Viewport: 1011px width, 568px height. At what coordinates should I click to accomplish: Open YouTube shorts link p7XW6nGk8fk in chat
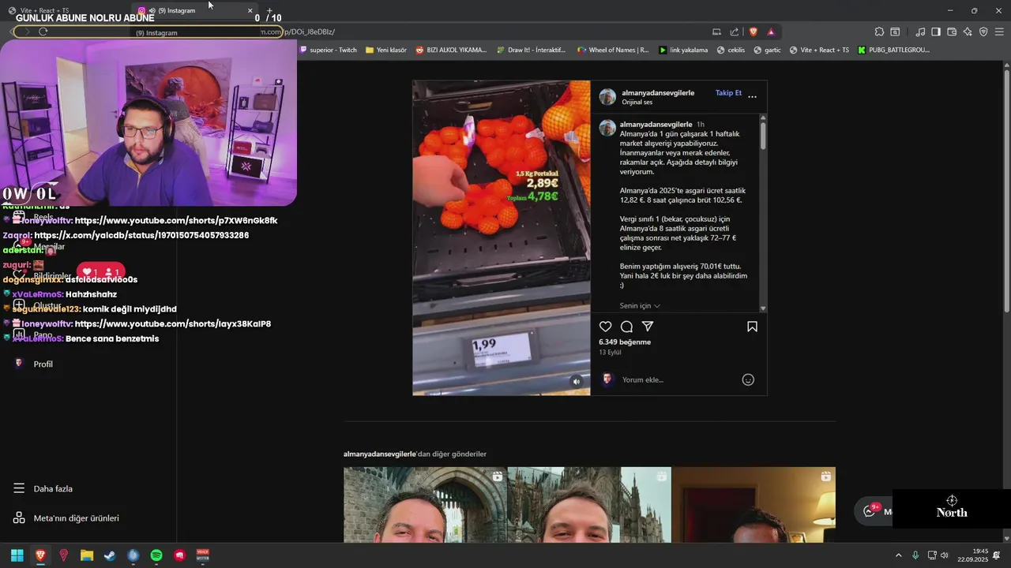pos(176,221)
